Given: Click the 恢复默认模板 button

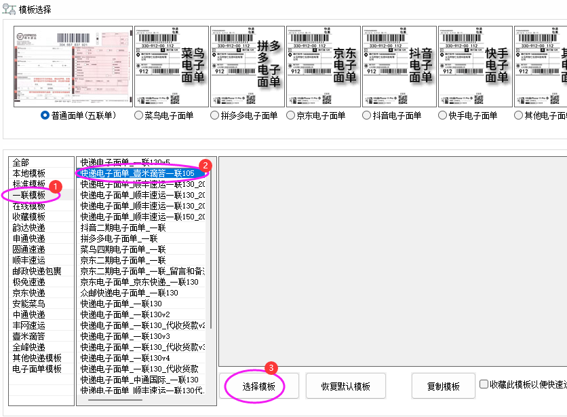Looking at the screenshot, I should click(x=345, y=386).
